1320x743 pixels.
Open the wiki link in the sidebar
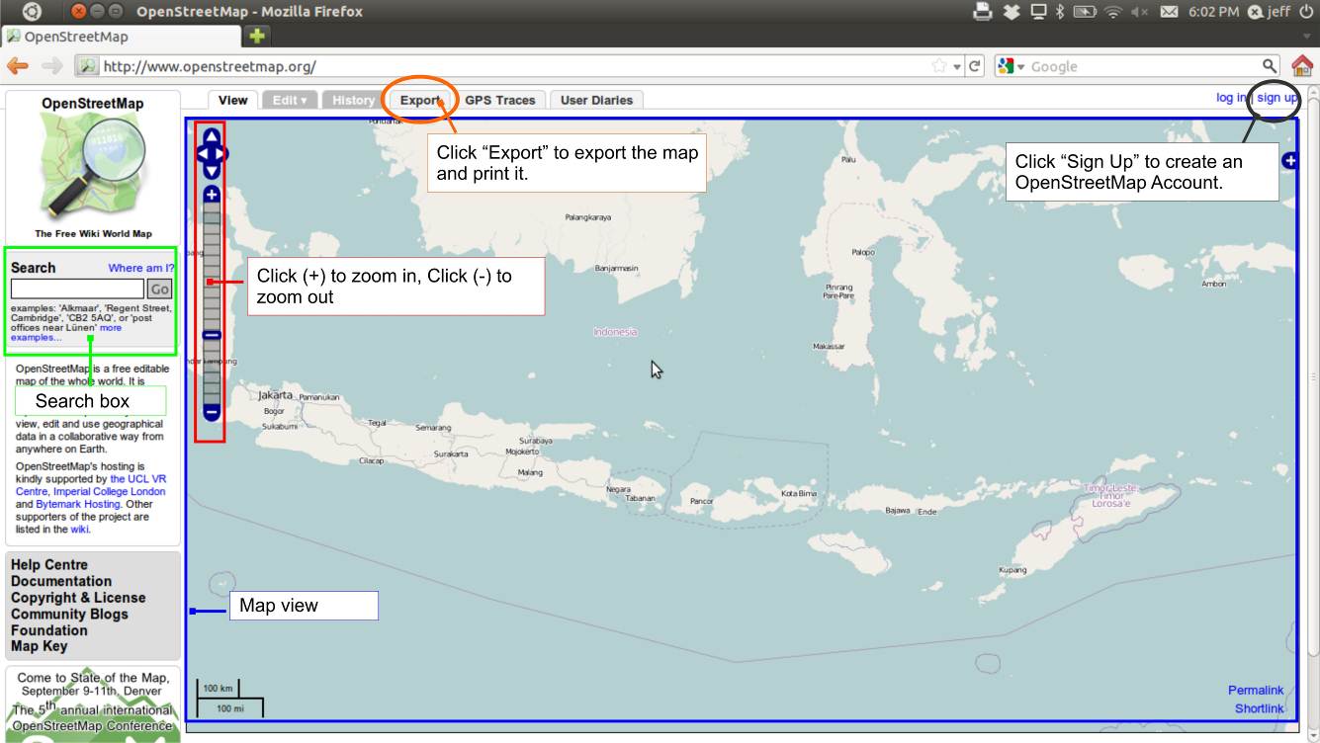point(79,529)
